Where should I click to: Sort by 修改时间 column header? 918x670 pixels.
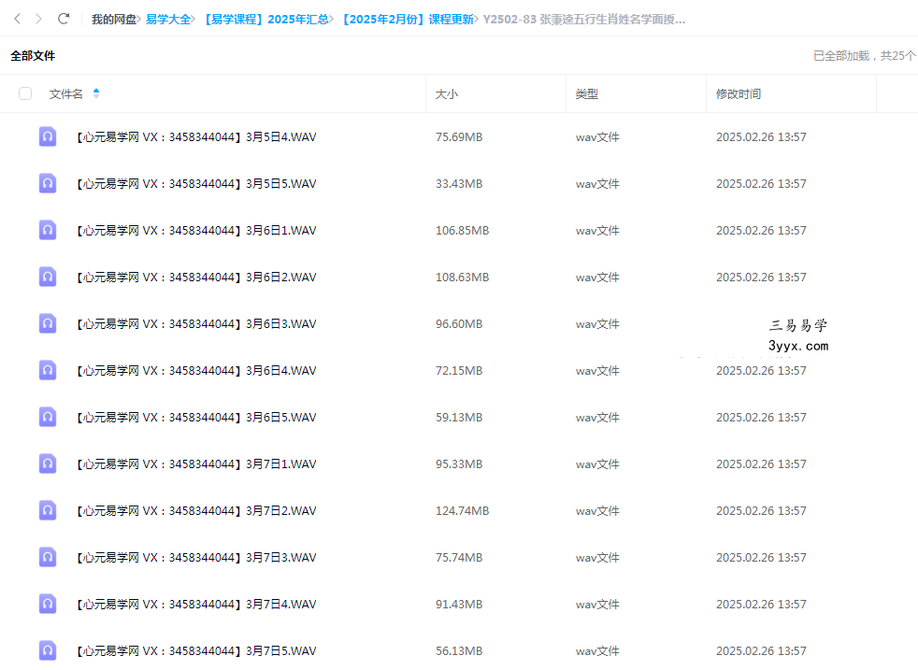point(739,94)
